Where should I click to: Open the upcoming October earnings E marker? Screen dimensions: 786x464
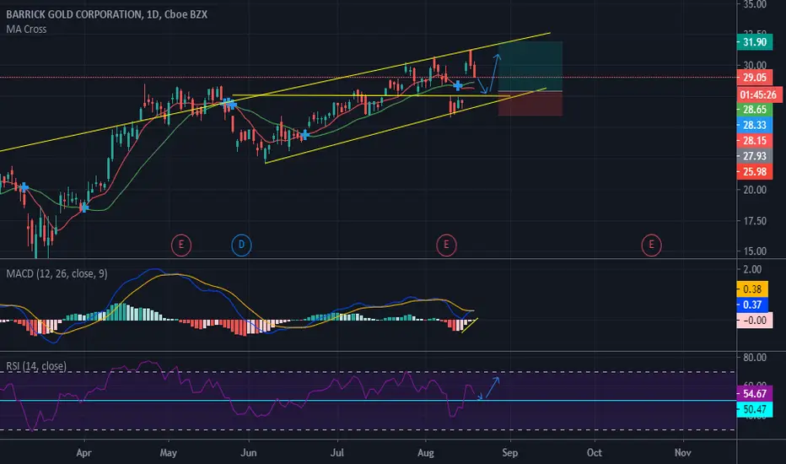point(651,245)
